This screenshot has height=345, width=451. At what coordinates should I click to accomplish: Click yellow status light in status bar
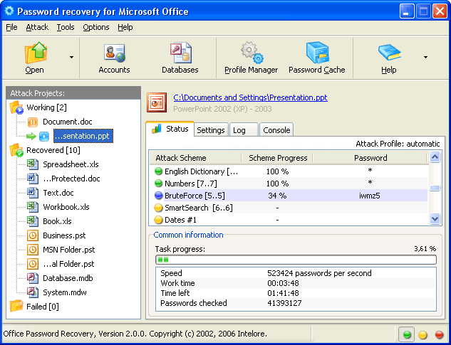pyautogui.click(x=423, y=334)
